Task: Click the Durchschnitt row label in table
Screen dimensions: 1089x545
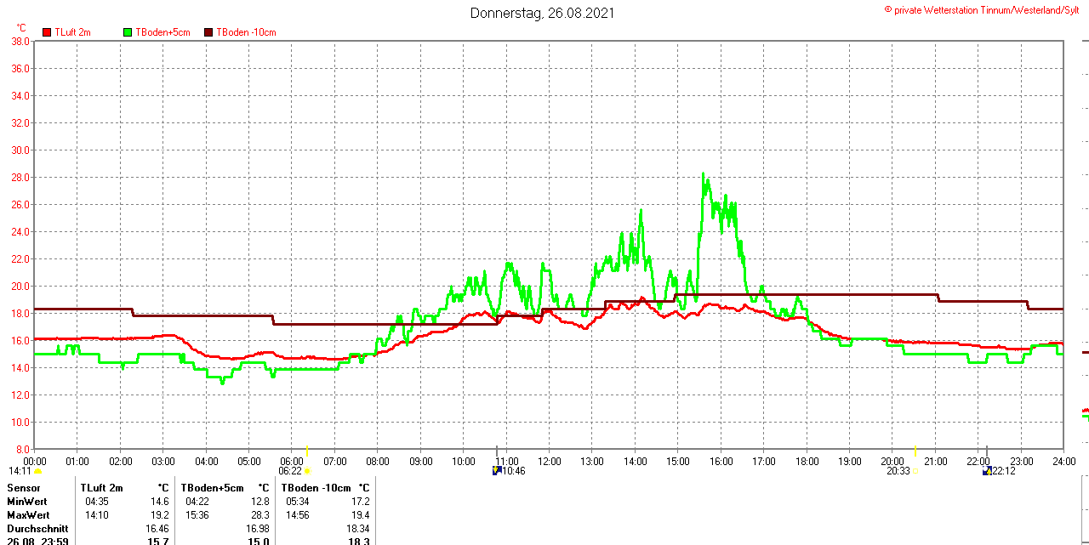Action: [37, 529]
